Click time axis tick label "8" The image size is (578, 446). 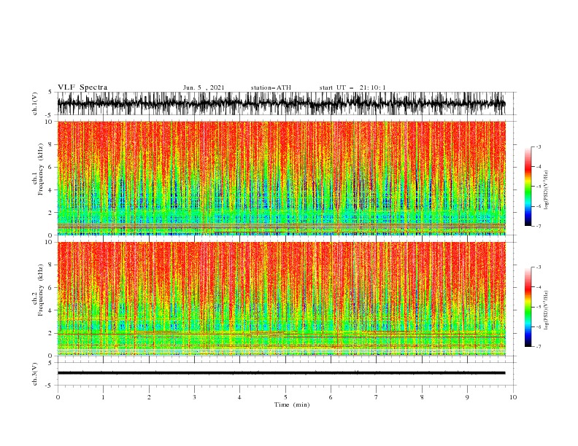(422, 397)
